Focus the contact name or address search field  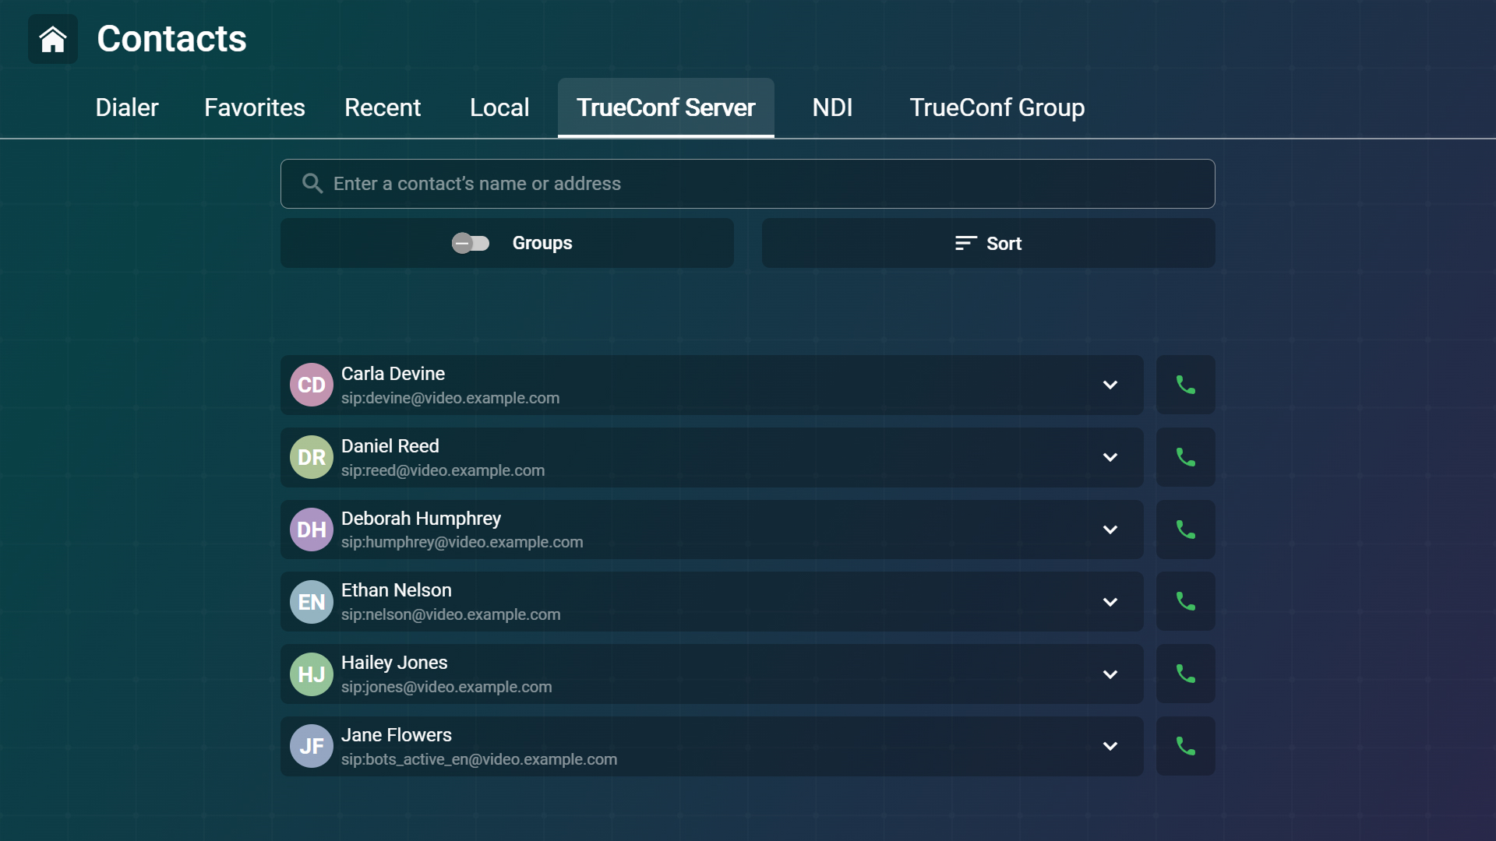tap(748, 184)
